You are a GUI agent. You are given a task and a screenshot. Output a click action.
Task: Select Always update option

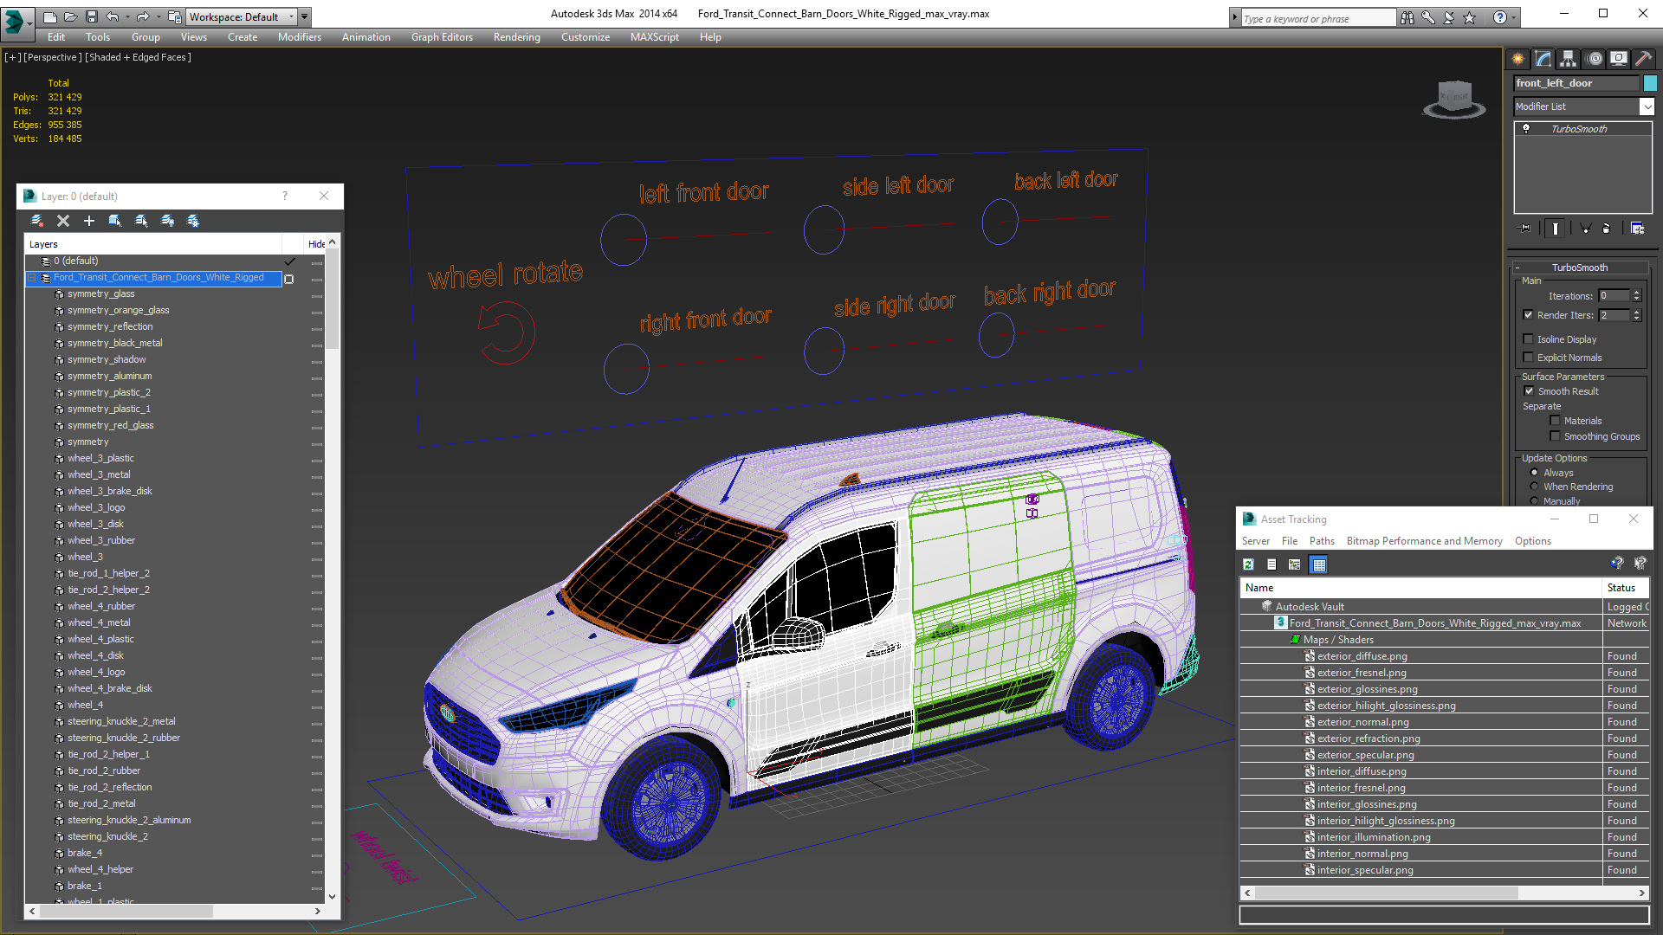pyautogui.click(x=1535, y=473)
